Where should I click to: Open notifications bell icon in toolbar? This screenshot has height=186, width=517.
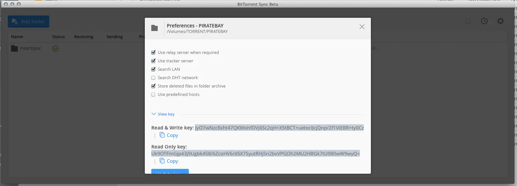click(468, 21)
